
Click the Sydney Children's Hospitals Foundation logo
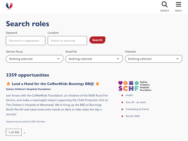[x=135, y=86]
